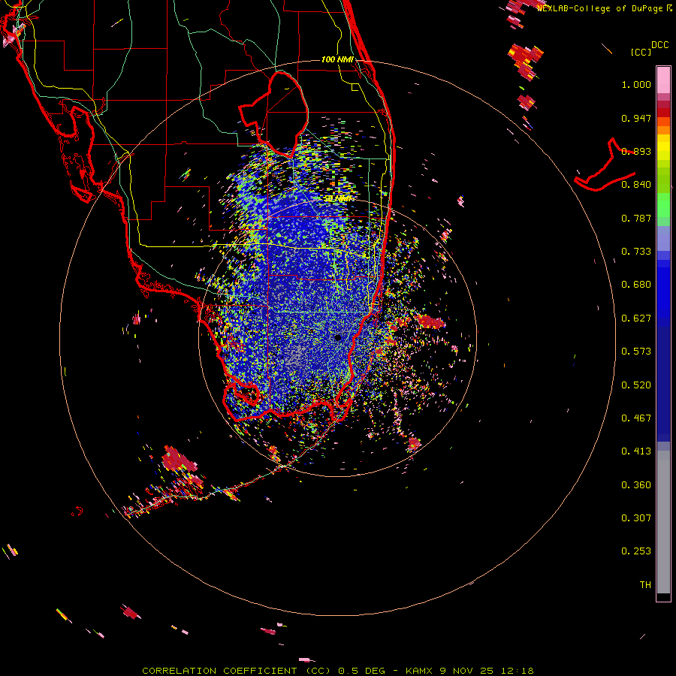This screenshot has width=676, height=676.
Task: Click the black radar site dot
Action: (x=338, y=337)
